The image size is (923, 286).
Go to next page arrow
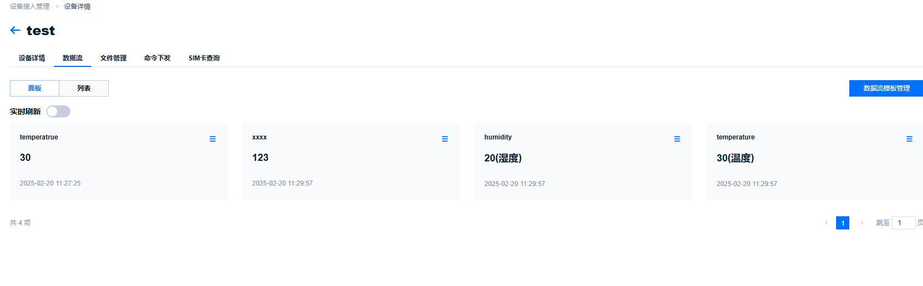point(861,223)
